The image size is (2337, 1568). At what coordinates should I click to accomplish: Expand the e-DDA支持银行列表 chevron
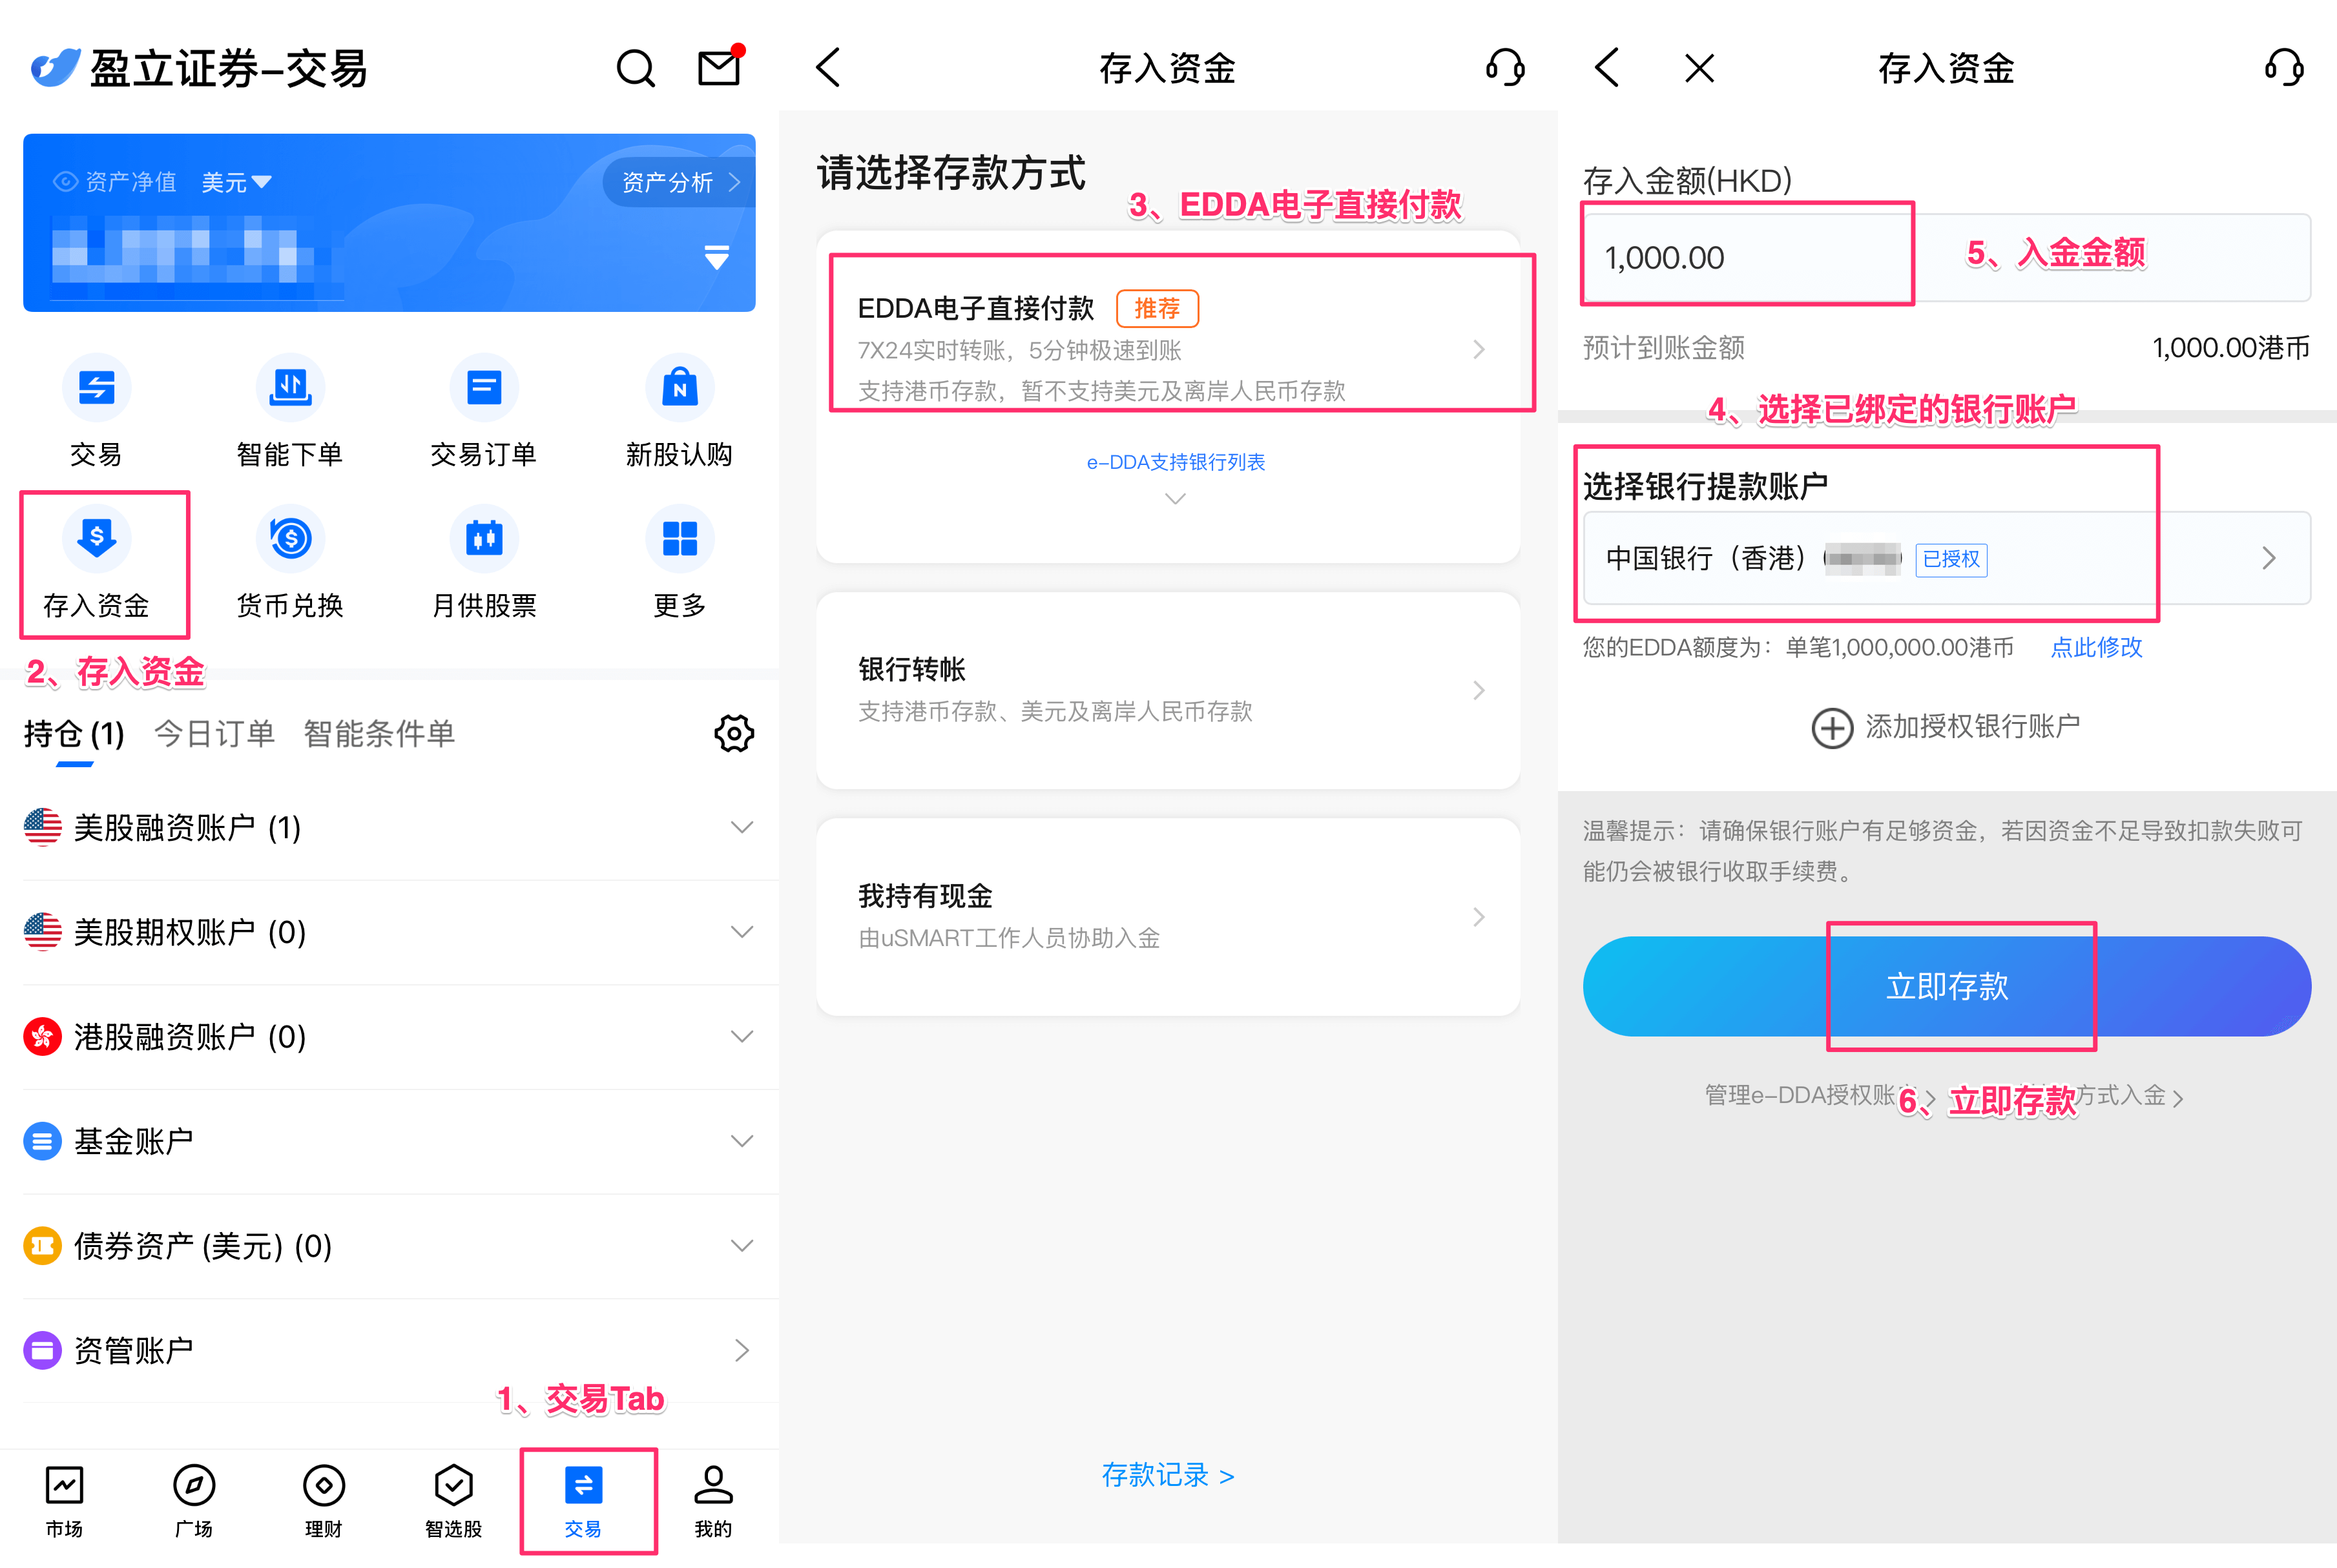pyautogui.click(x=1175, y=498)
